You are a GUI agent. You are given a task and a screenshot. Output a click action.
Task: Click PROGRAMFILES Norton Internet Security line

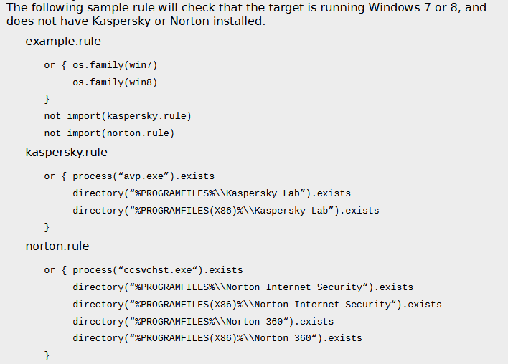[243, 287]
